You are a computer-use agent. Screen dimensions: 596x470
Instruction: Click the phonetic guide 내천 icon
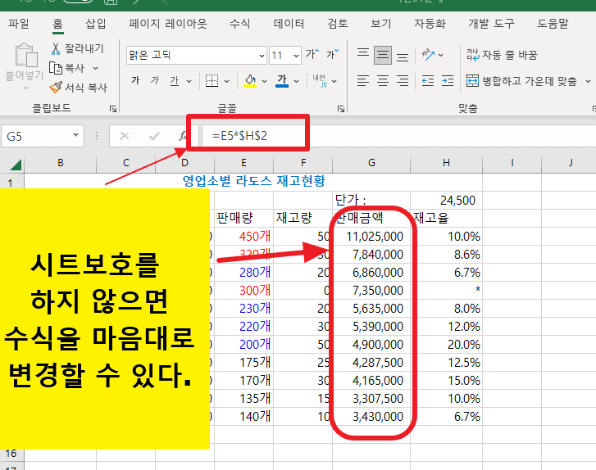tap(320, 80)
